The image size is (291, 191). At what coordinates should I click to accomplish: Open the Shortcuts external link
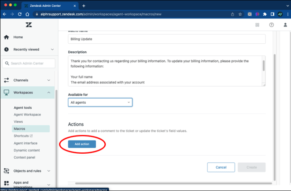[23, 136]
